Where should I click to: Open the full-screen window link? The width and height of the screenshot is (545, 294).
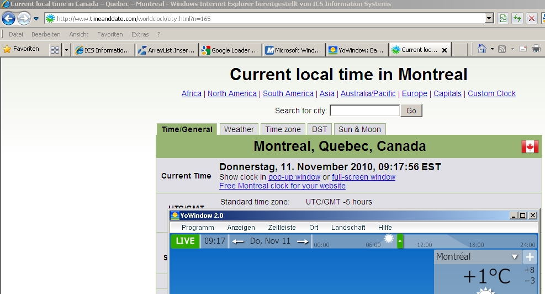click(363, 177)
